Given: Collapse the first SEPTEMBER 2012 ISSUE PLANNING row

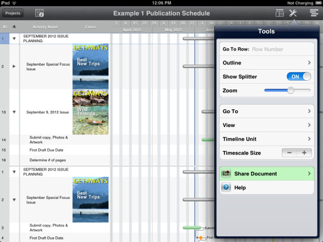Looking at the screenshot, I should pos(14,39).
